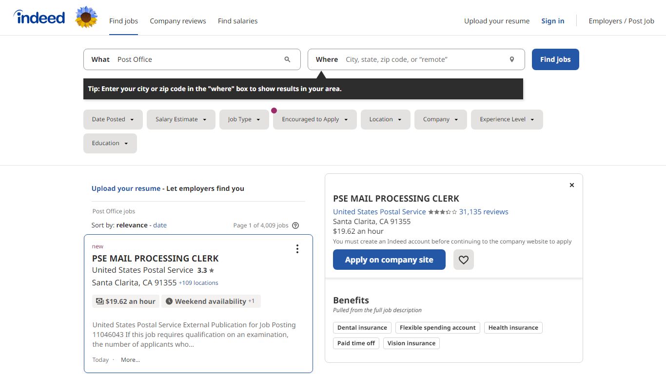Click Flexible spending account benefit tag

coord(438,328)
